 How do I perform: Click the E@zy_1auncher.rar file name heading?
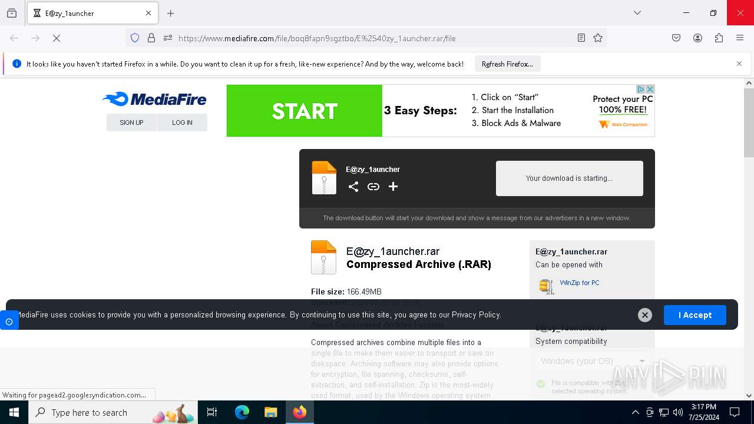coord(393,251)
